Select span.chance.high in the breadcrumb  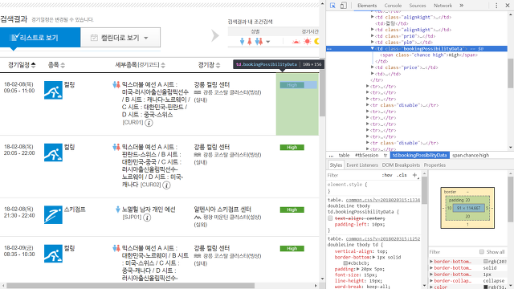(471, 155)
